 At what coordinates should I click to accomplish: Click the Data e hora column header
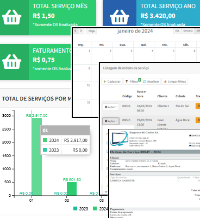coord(141,94)
